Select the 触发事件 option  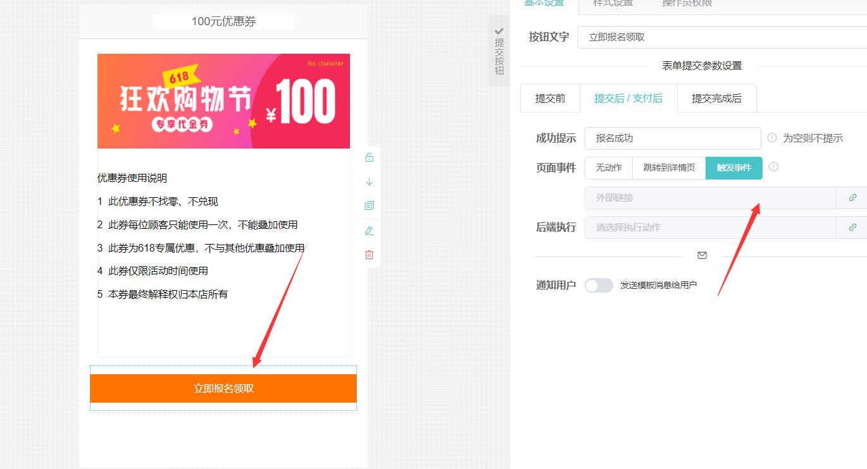[734, 167]
